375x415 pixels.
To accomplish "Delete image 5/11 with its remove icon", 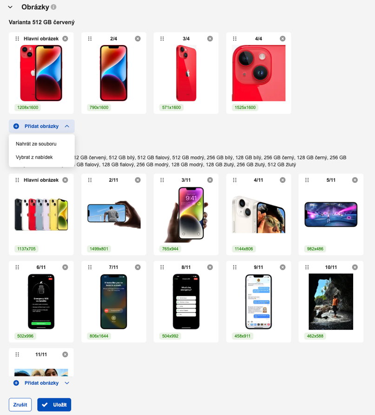I will point(355,180).
